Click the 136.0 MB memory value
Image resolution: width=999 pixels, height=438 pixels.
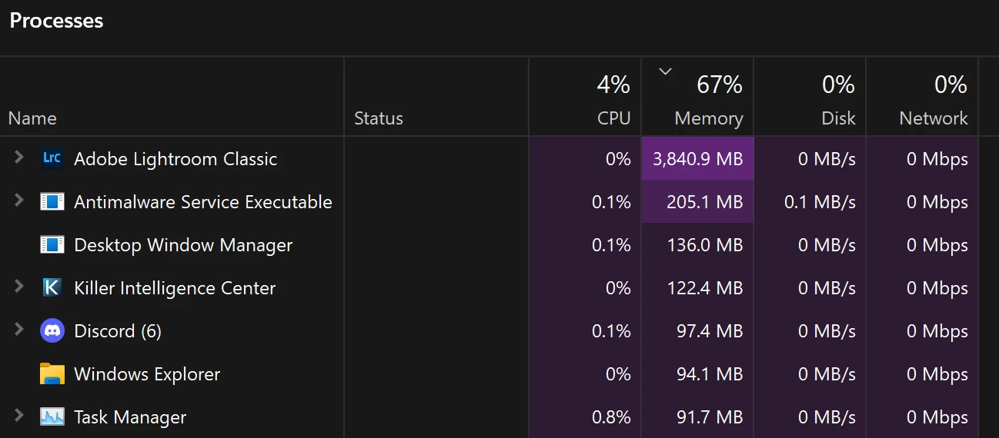(x=705, y=245)
